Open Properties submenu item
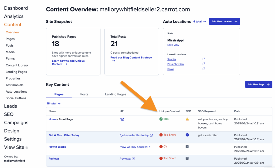The height and width of the screenshot is (168, 275). 13,78
